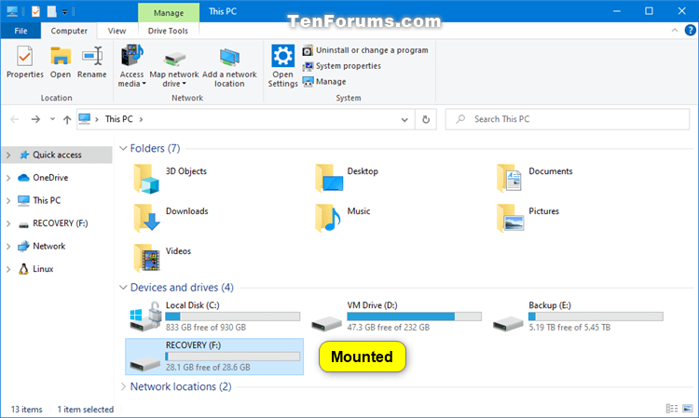Click the new folder quick-access icon
The width and height of the screenshot is (699, 418).
click(51, 11)
